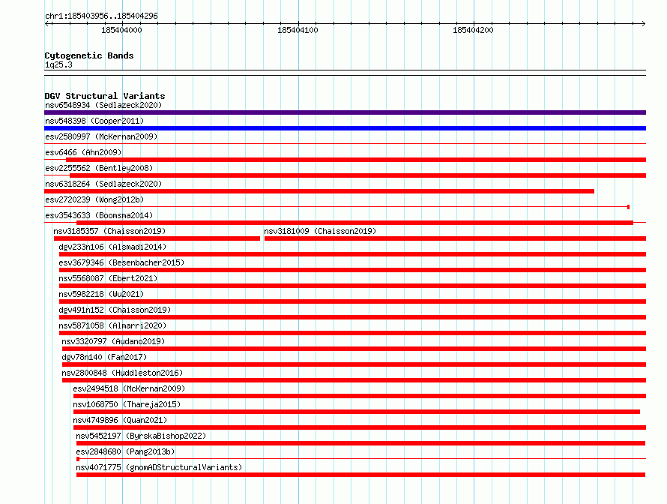This screenshot has height=504, width=667.
Task: Click the 185404100 ruler coordinate
Action: click(x=298, y=30)
